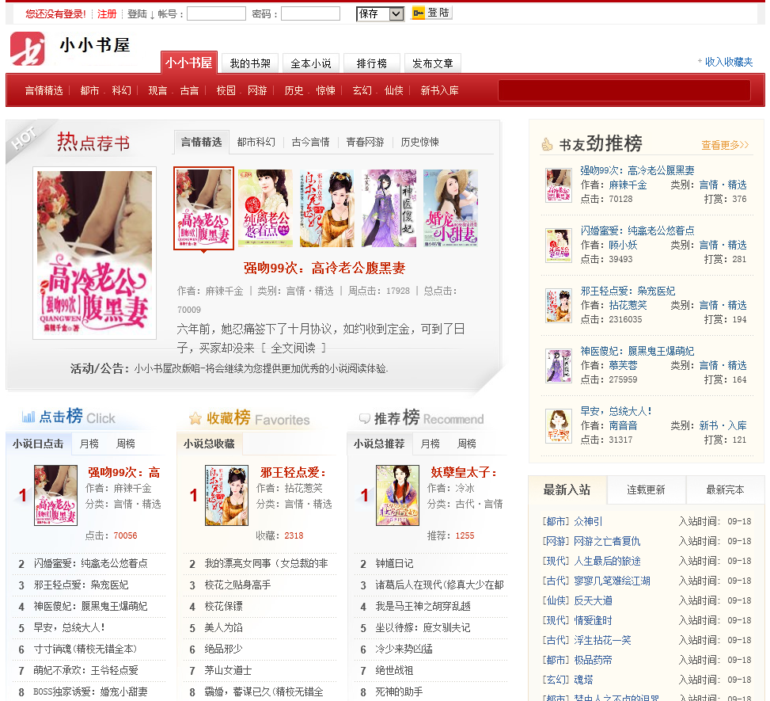Select the 神医傻妃 cover thumbnail
Image resolution: width=770 pixels, height=701 pixels.
pyautogui.click(x=389, y=208)
